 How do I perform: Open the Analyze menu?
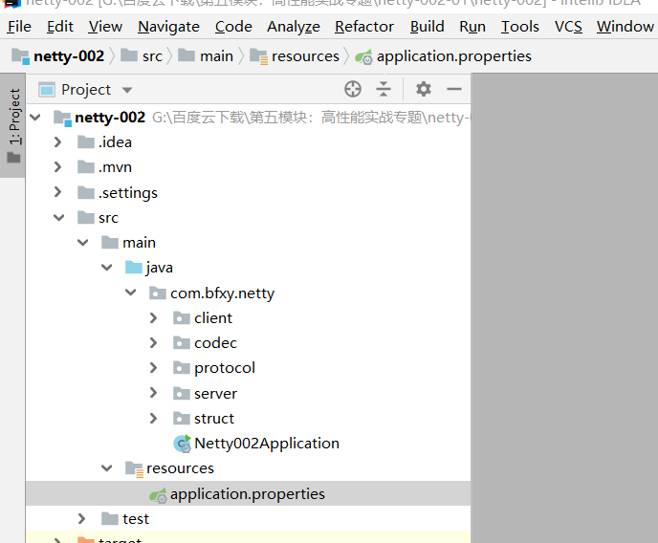[294, 27]
